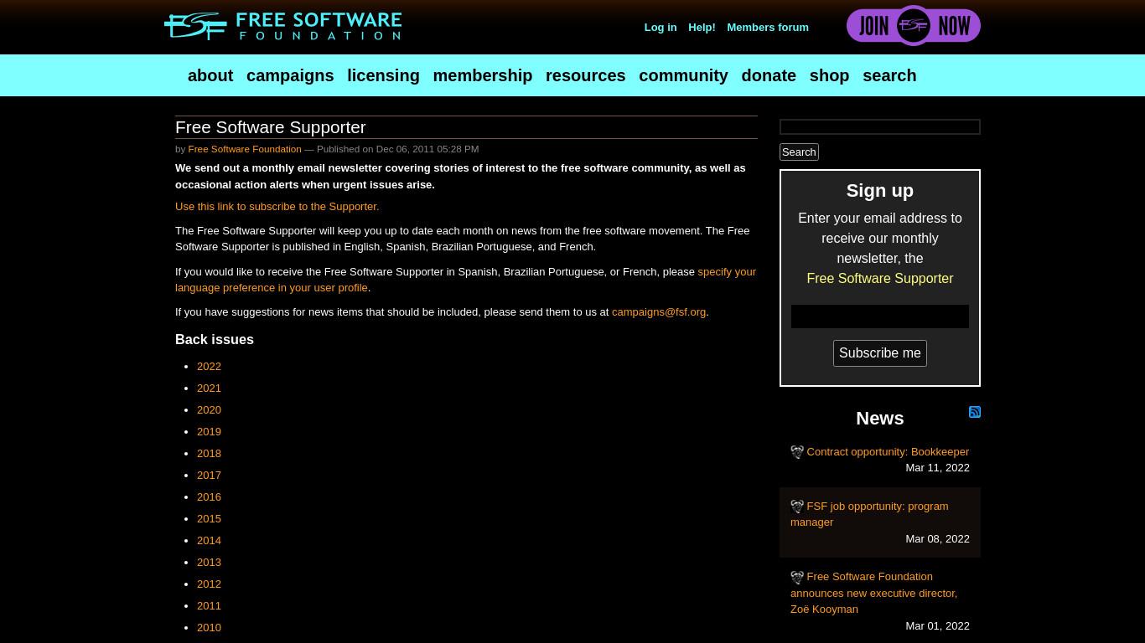Open Free Software Supporter link in sign-up box
Image resolution: width=1145 pixels, height=643 pixels.
coord(880,278)
